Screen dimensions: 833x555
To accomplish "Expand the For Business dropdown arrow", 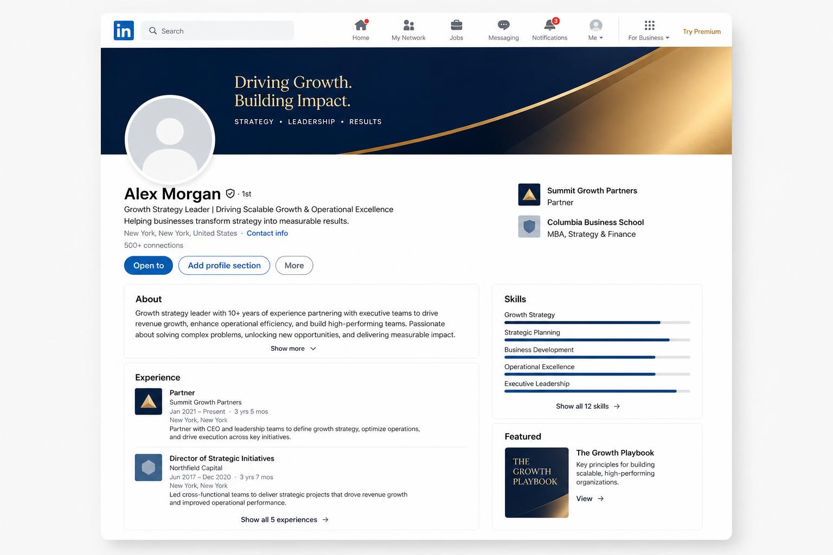I will coord(668,38).
